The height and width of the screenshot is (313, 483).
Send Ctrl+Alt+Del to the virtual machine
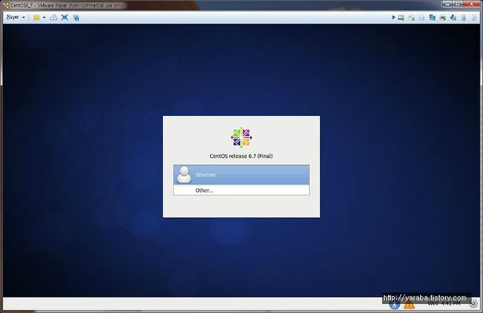(x=54, y=17)
